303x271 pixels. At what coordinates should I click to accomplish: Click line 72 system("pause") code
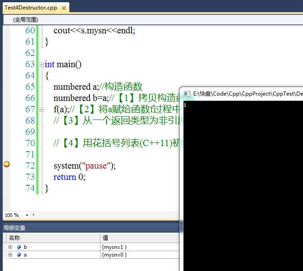tap(85, 166)
